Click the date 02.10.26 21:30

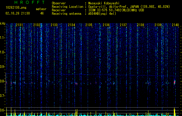point(18,13)
